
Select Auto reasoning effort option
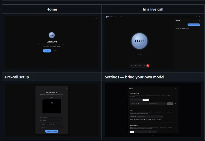pyautogui.click(x=132, y=132)
